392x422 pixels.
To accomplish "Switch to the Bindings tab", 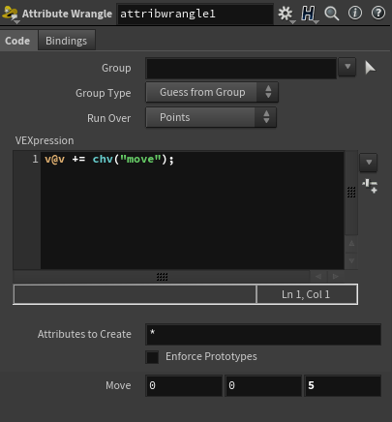I will pos(67,41).
